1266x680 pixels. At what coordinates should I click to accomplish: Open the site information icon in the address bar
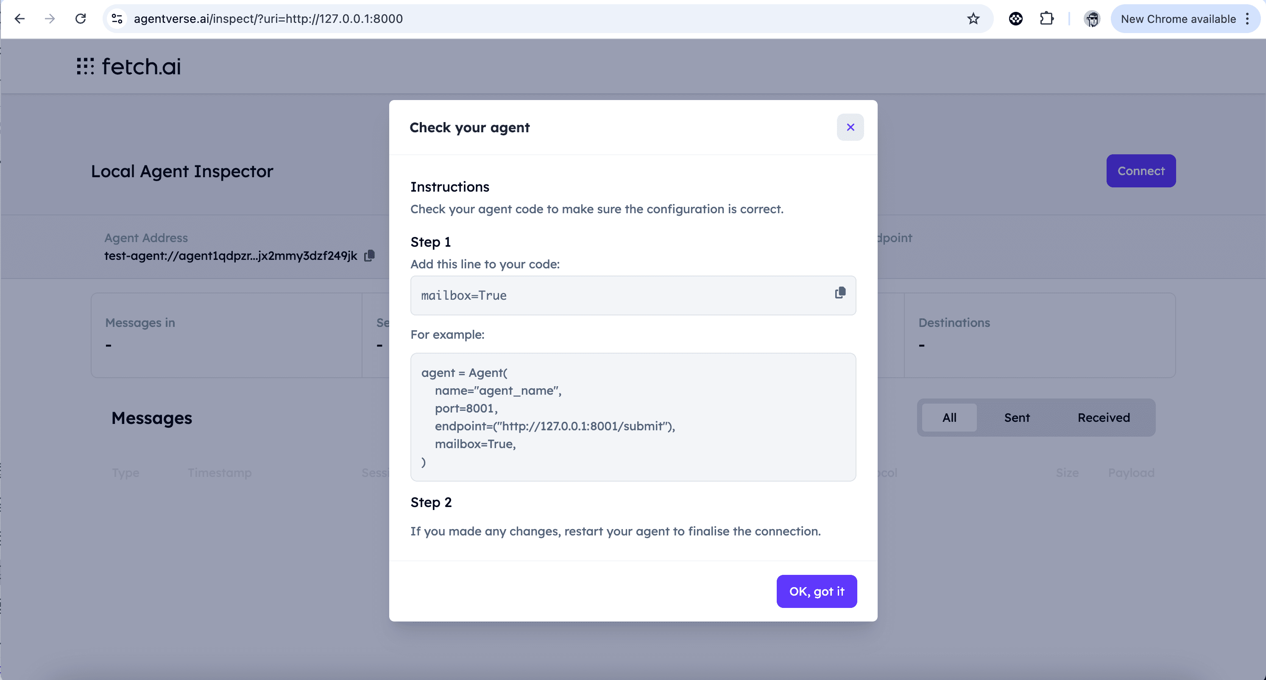point(117,19)
